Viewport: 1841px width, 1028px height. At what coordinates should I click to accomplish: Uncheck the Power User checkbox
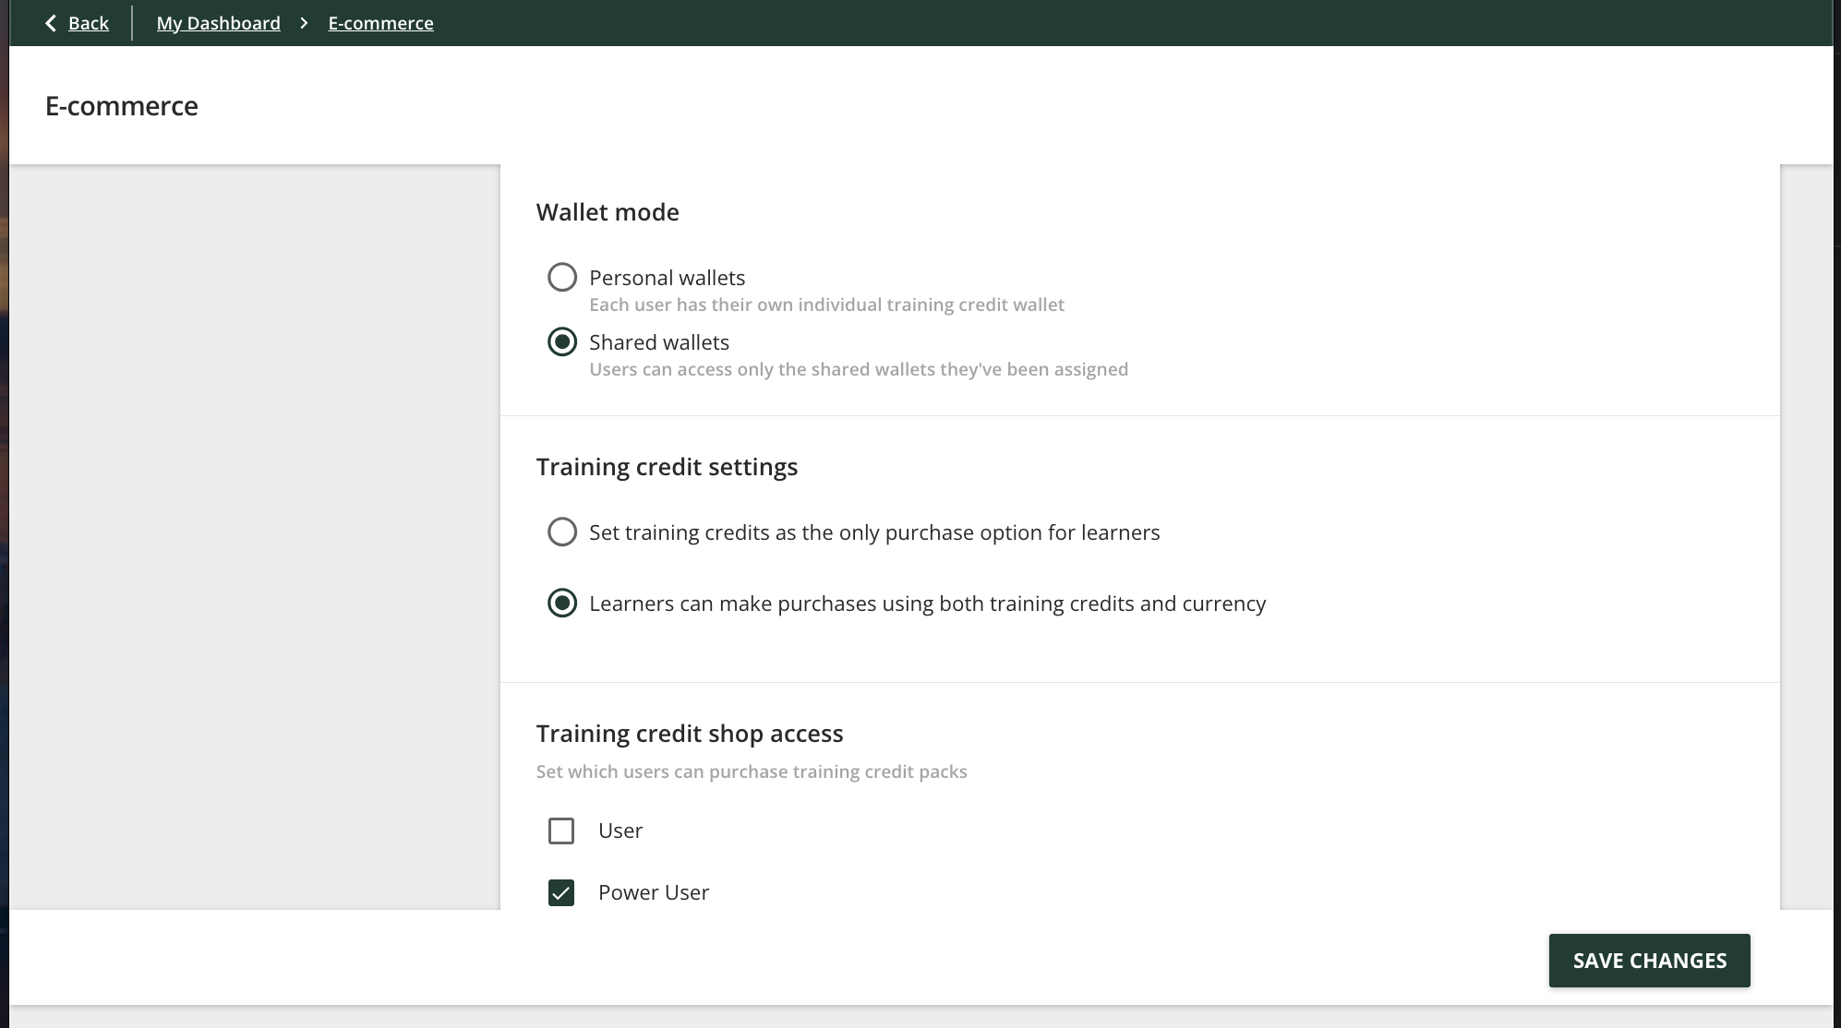[x=561, y=892]
